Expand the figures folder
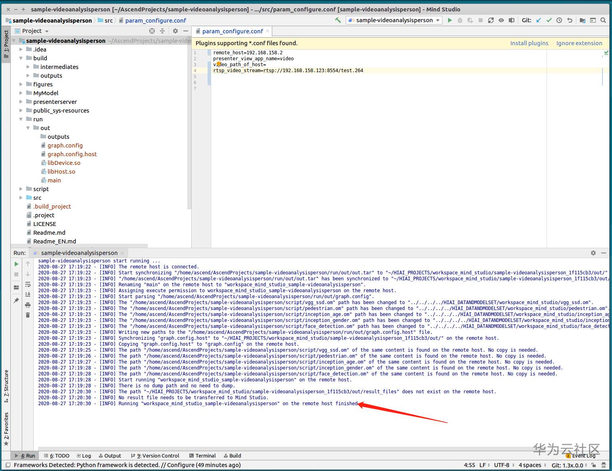The height and width of the screenshot is (471, 612). (x=21, y=84)
